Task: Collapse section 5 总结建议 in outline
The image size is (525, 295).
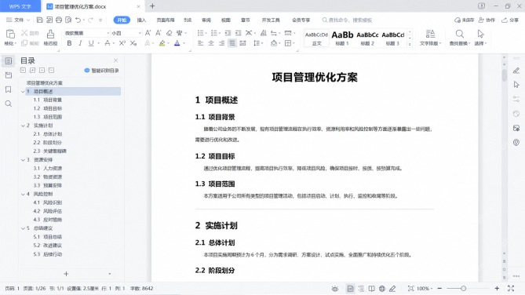Action: pos(23,228)
